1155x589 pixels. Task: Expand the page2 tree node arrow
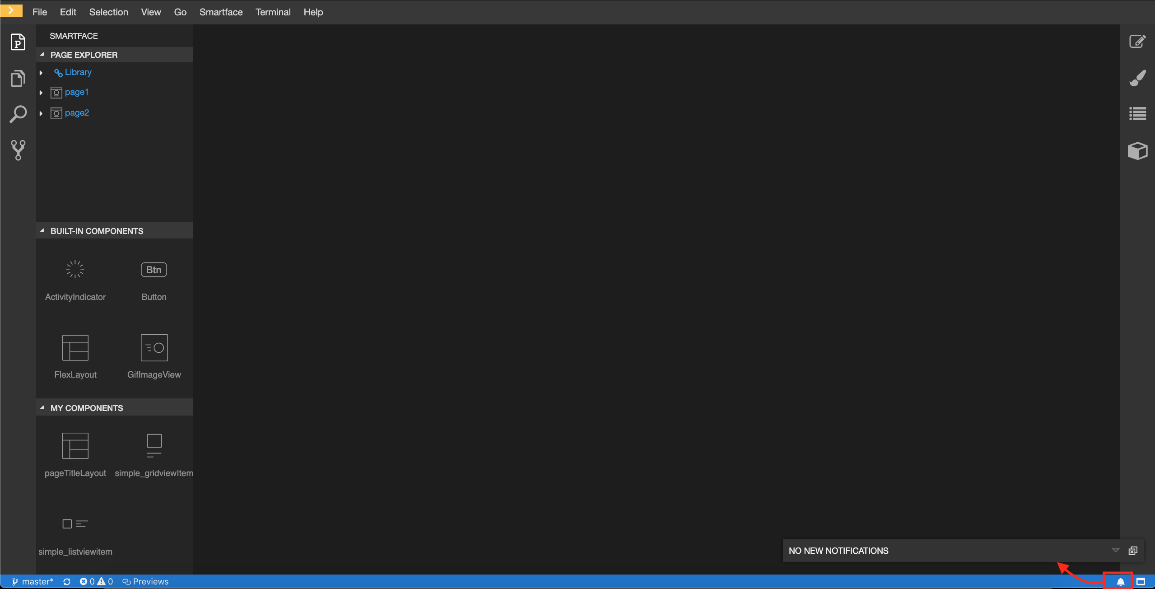click(41, 113)
